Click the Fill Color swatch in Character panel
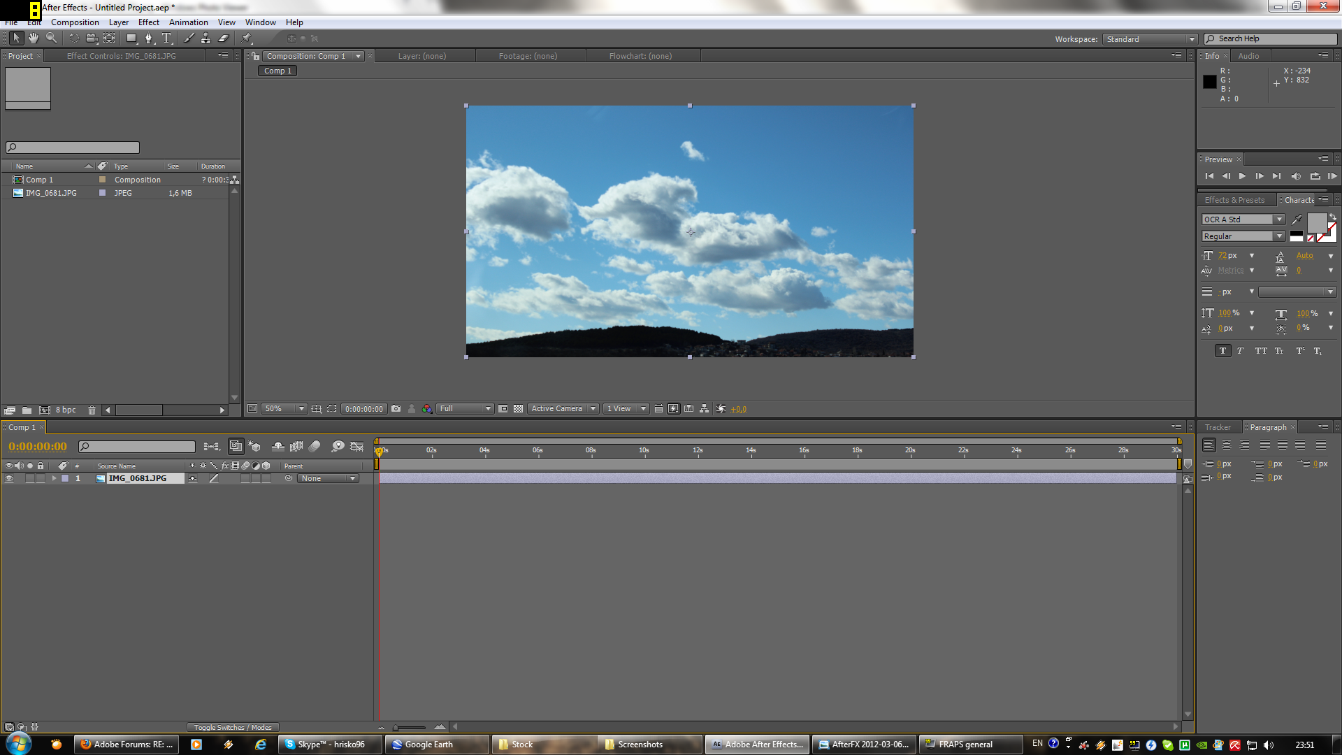 click(x=1317, y=224)
